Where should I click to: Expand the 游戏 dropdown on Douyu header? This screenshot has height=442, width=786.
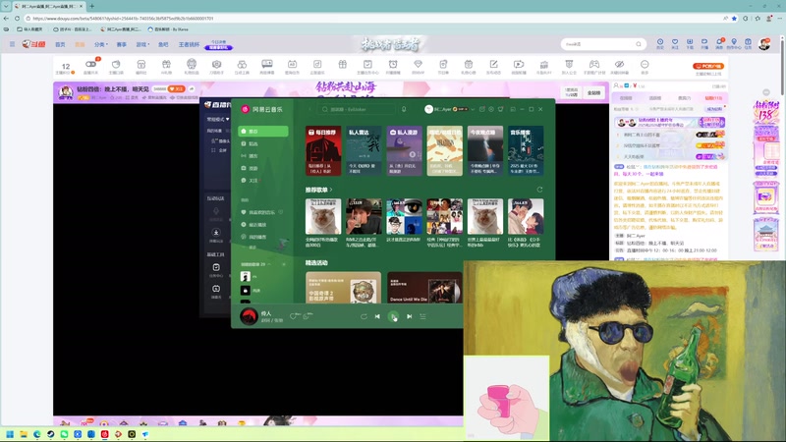[x=142, y=44]
